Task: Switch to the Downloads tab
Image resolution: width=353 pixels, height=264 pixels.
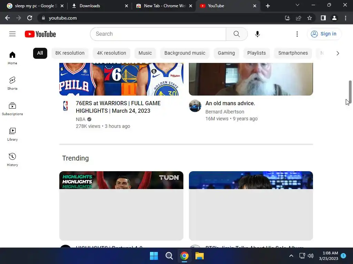Action: point(99,6)
